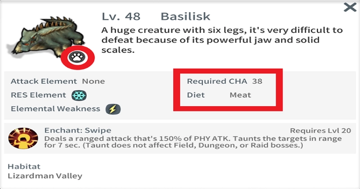Click the Diet Meat entry
360x189 pixels.
point(219,95)
